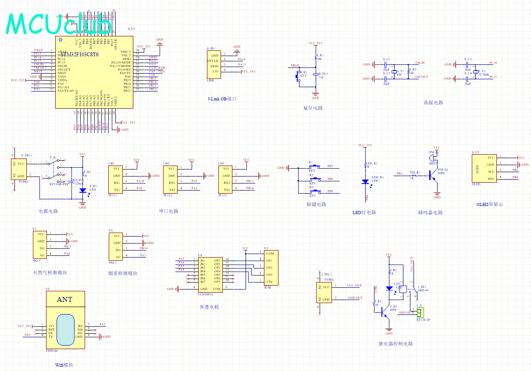Click the S_R2 1M resistor symbol
Image resolution: width=531 pixels, height=371 pixels.
point(408,71)
